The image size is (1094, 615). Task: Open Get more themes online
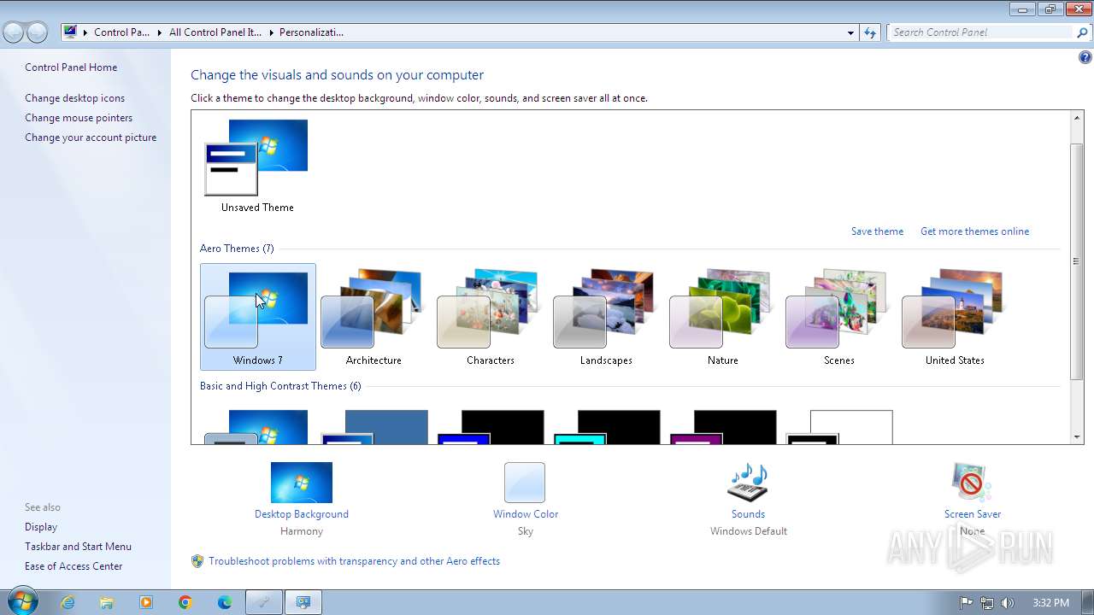(974, 231)
